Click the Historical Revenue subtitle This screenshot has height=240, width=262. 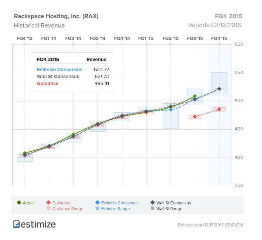[39, 26]
